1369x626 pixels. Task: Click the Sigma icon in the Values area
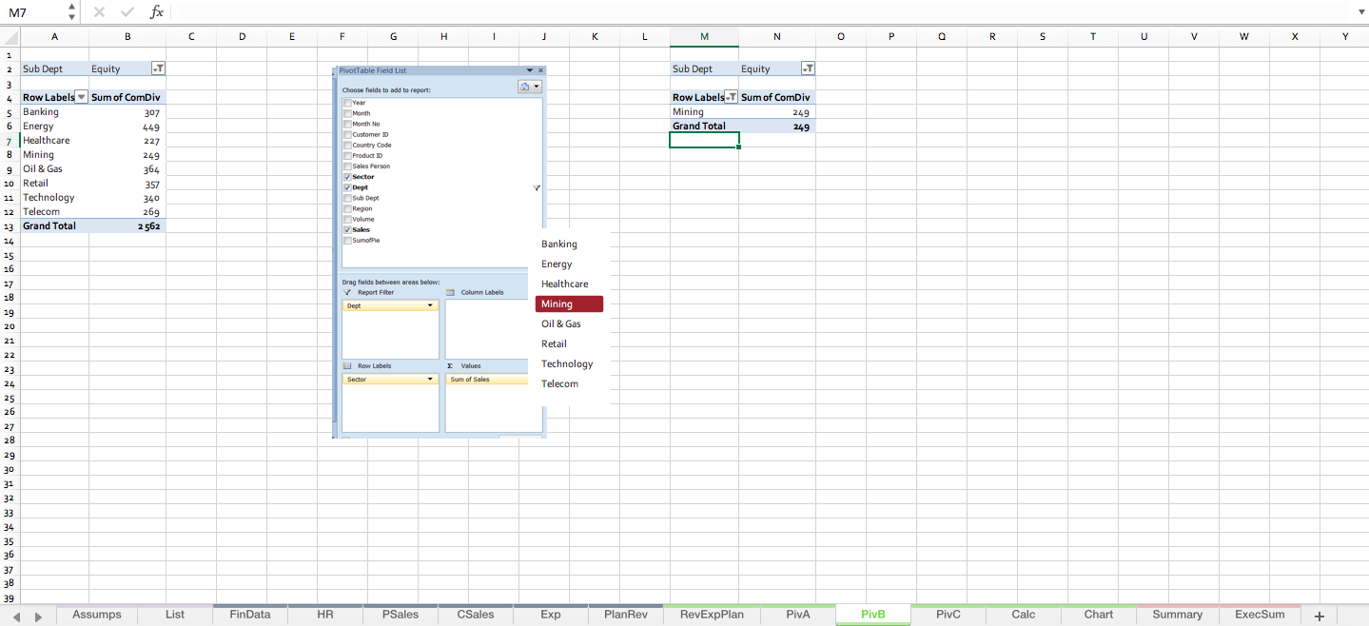(449, 365)
